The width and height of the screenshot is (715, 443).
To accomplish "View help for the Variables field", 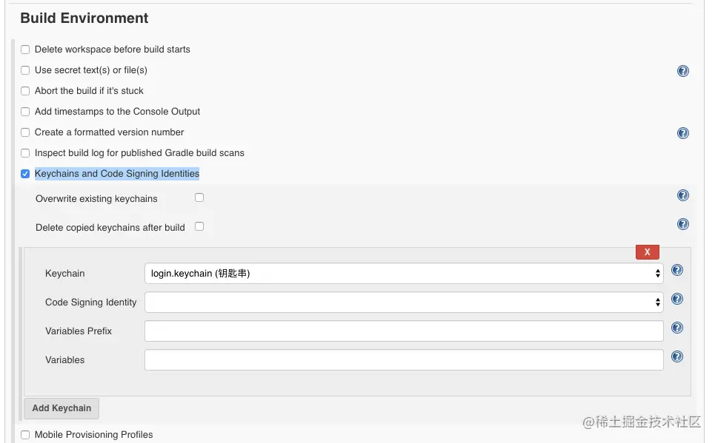I will pos(676,356).
